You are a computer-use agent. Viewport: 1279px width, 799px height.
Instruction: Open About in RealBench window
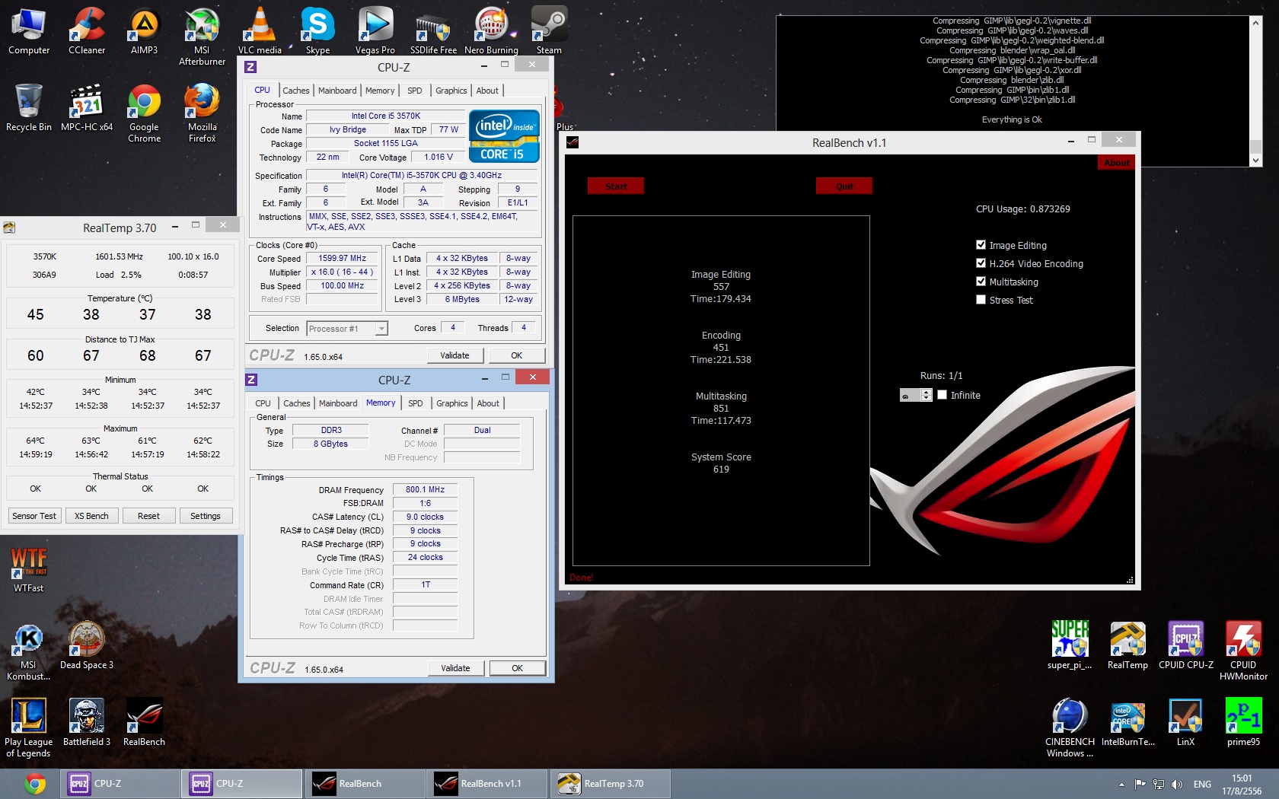[x=1116, y=163]
